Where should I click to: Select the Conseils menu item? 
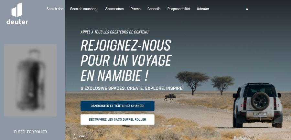tap(154, 9)
